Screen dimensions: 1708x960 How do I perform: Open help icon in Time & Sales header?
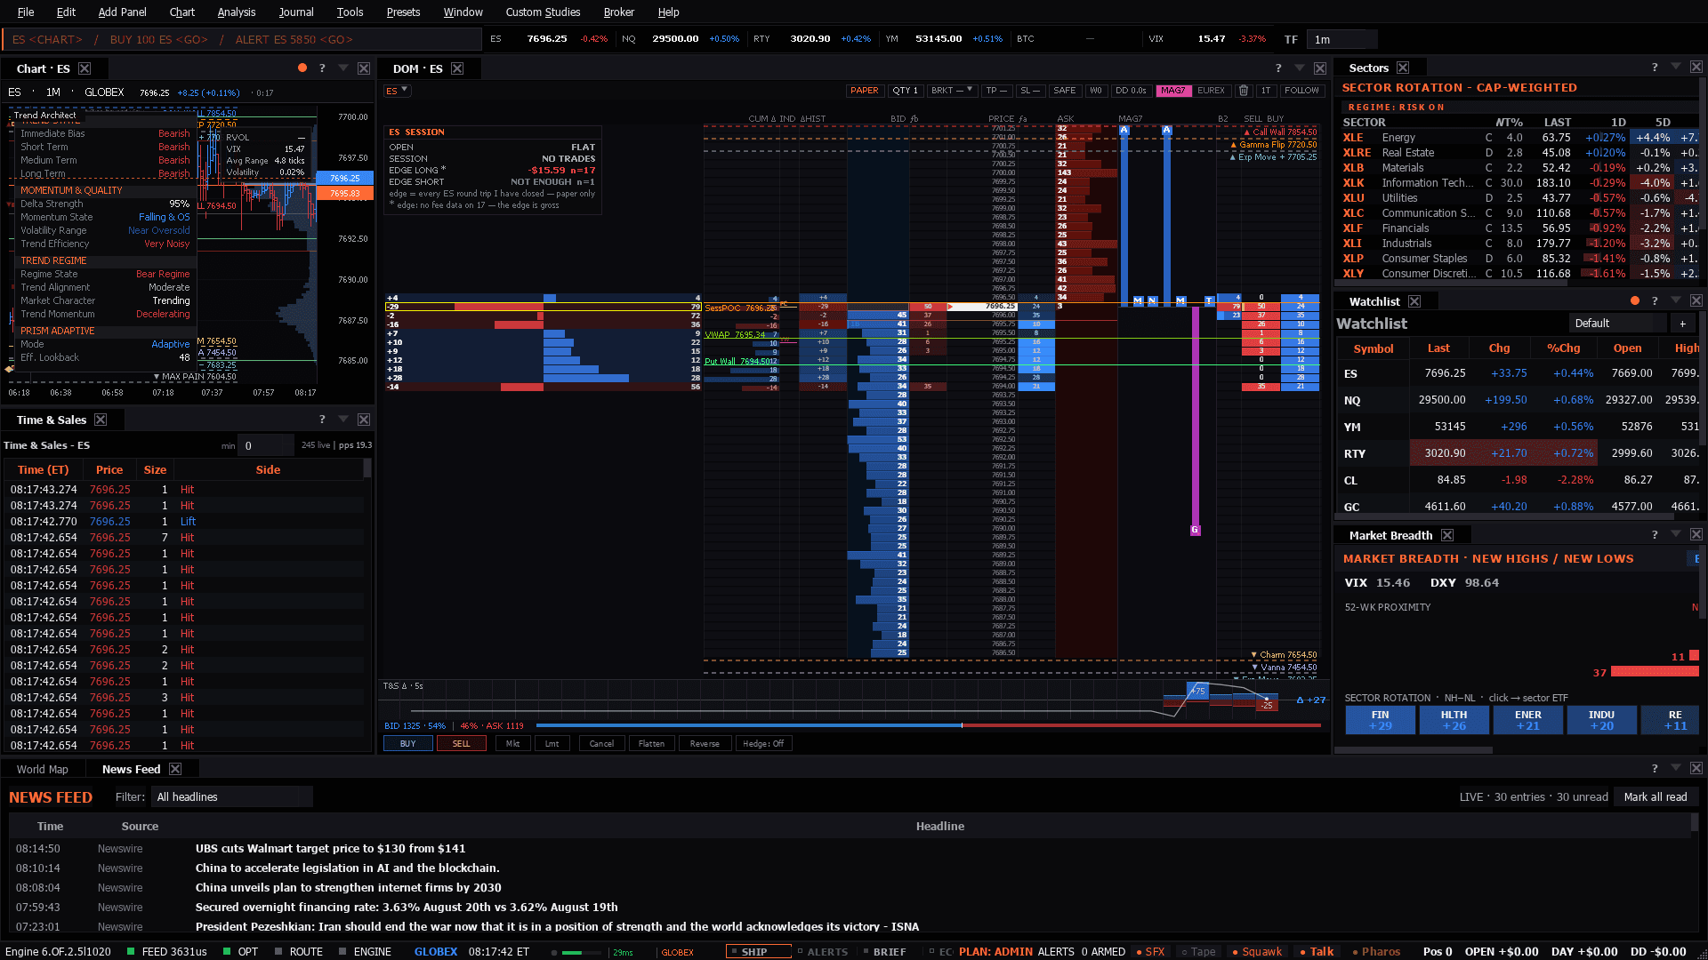point(322,420)
